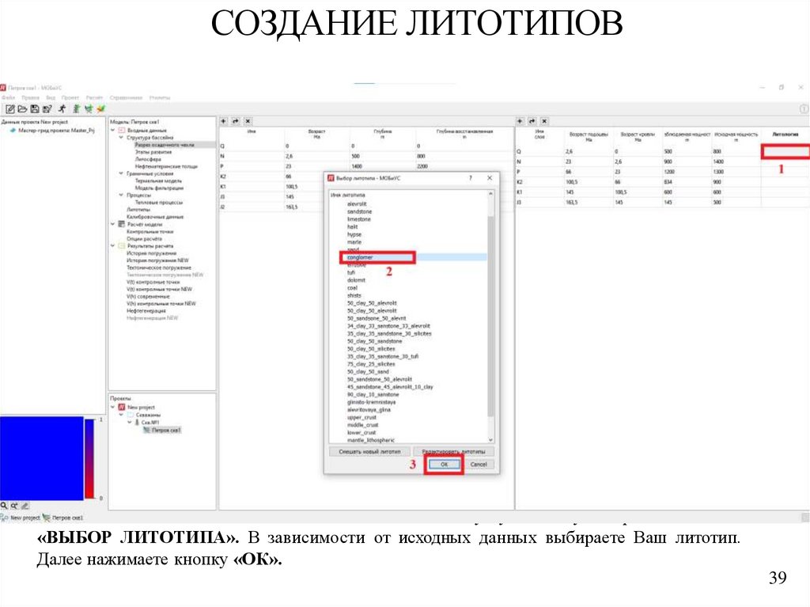810x607 pixels.
Task: Click the save-with-settings icon next to the diskette
Action: 47,108
